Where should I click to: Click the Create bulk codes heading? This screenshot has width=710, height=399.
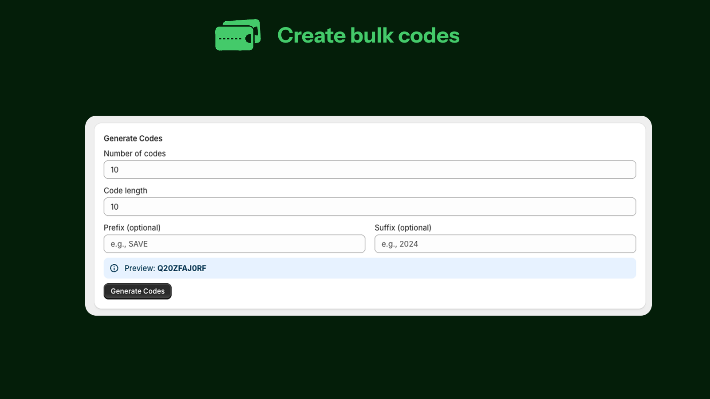coord(368,35)
